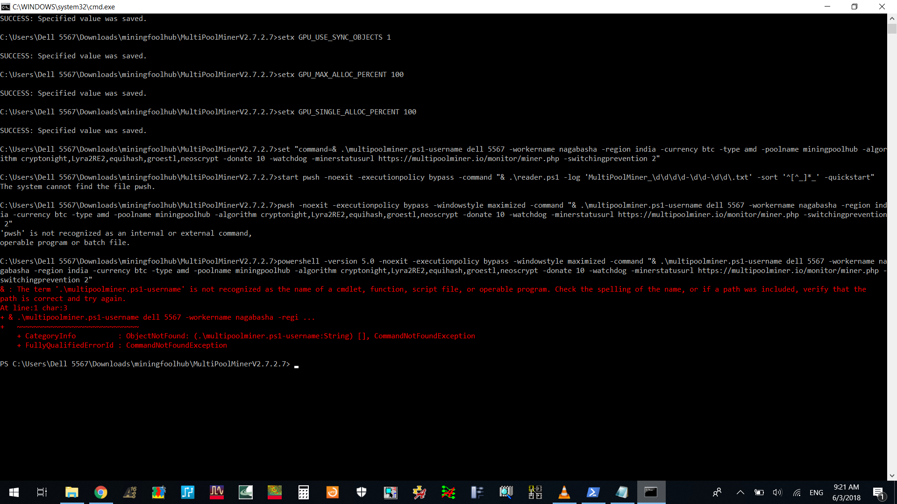The height and width of the screenshot is (504, 897).
Task: Check Wi-Fi status via the tray icon
Action: [x=797, y=492]
